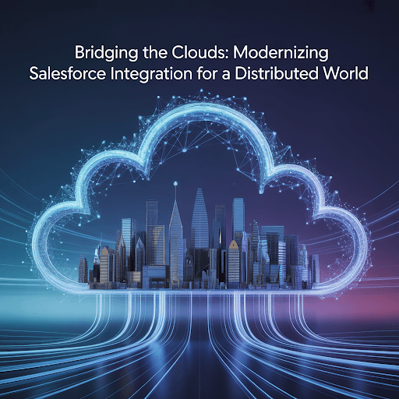399x399 pixels.
Task: Click the gold-topped building on the left edge of the skyline
Action: (104, 265)
